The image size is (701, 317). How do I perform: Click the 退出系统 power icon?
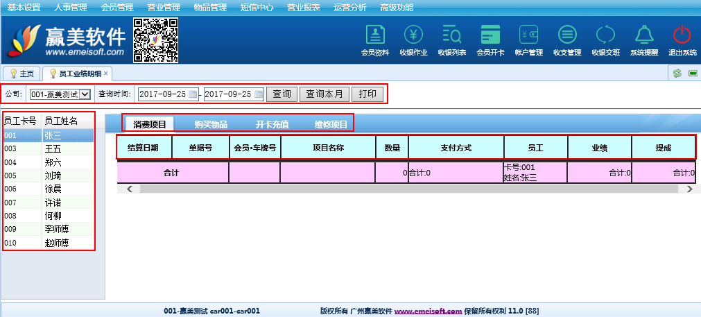682,35
